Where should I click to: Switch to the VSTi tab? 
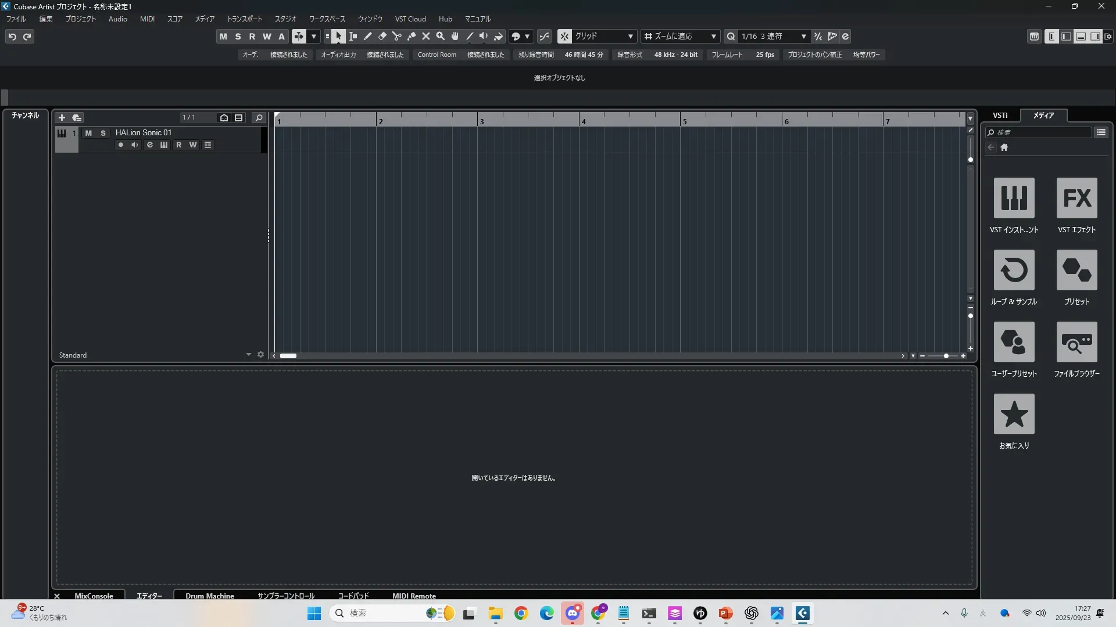1000,116
